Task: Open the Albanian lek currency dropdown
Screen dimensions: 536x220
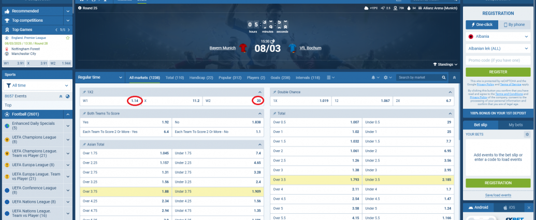Action: click(497, 49)
